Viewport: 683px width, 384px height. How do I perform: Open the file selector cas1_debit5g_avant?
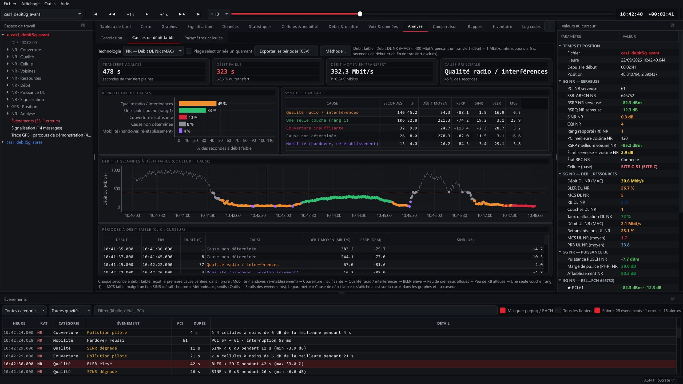pyautogui.click(x=42, y=14)
